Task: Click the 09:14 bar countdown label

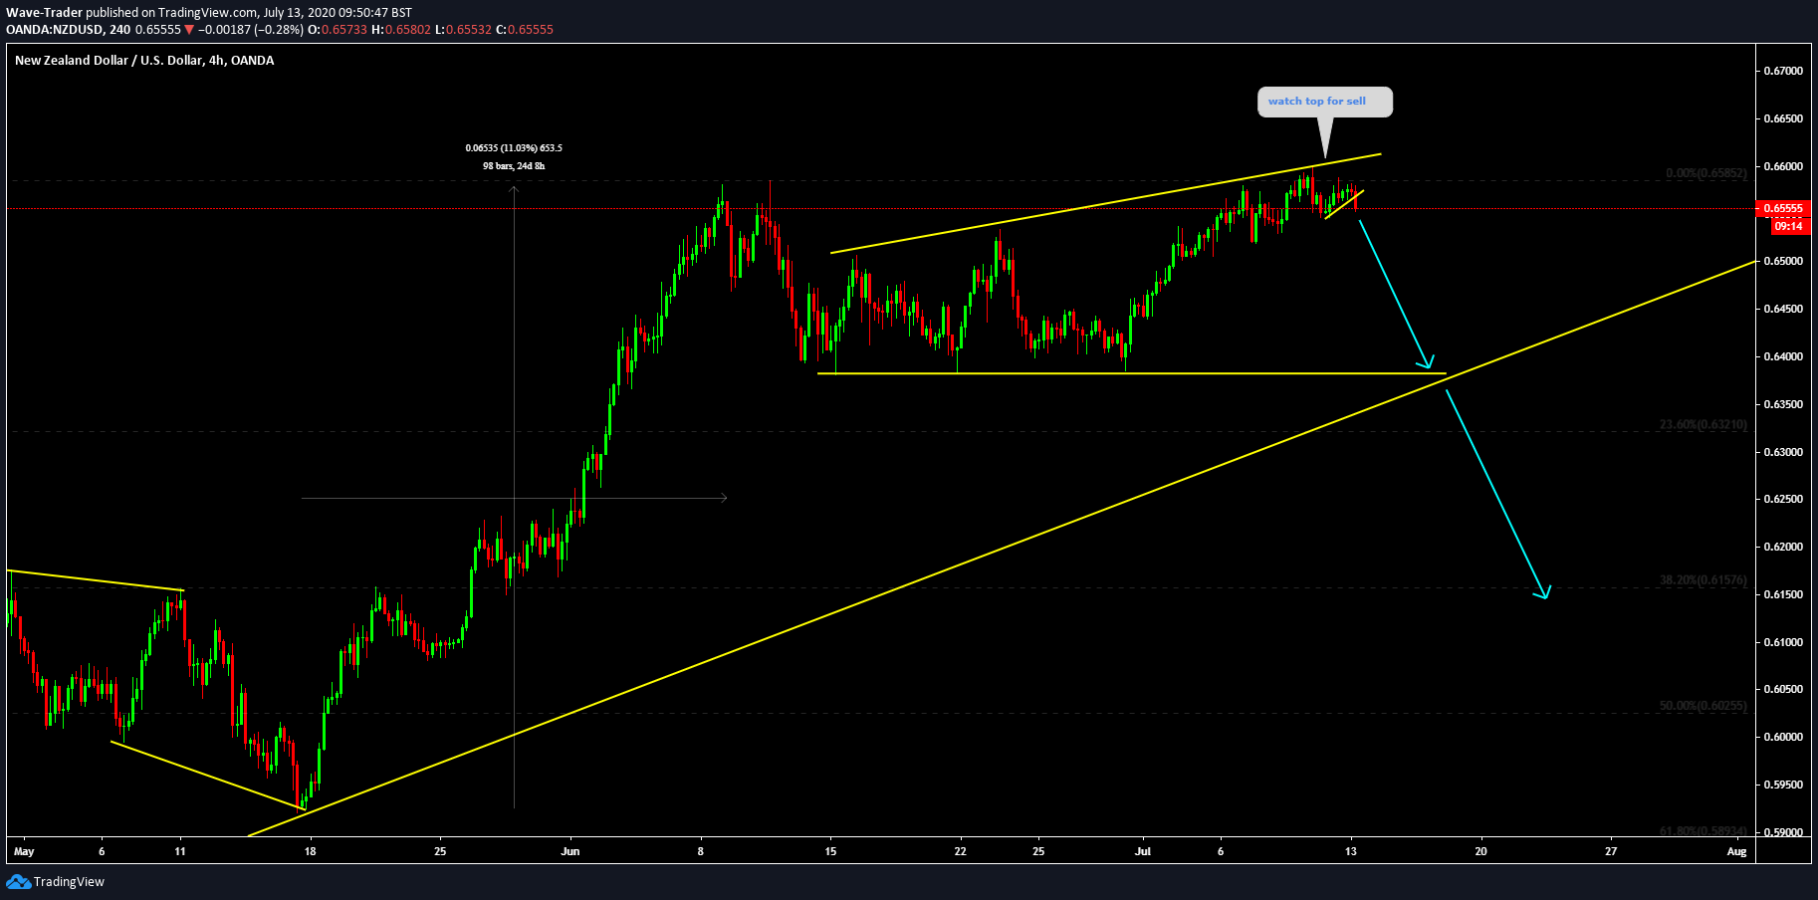Action: (1789, 226)
